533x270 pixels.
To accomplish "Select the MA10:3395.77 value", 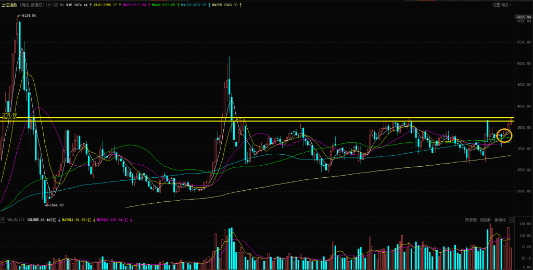I will pyautogui.click(x=105, y=5).
